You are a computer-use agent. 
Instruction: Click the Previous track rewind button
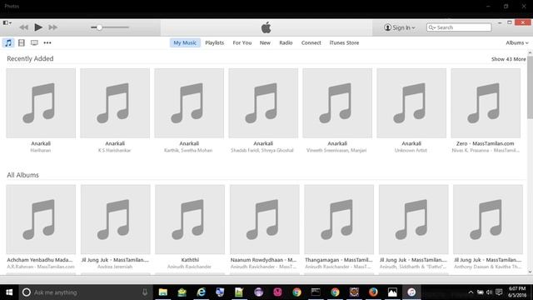point(23,27)
